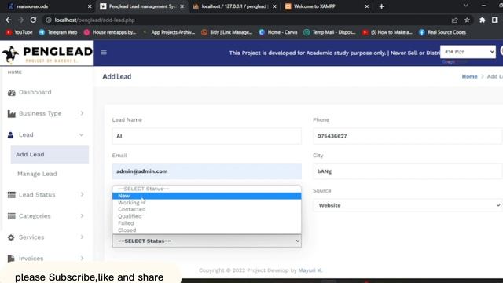Choose Working from the status list
Image resolution: width=503 pixels, height=283 pixels.
207,203
